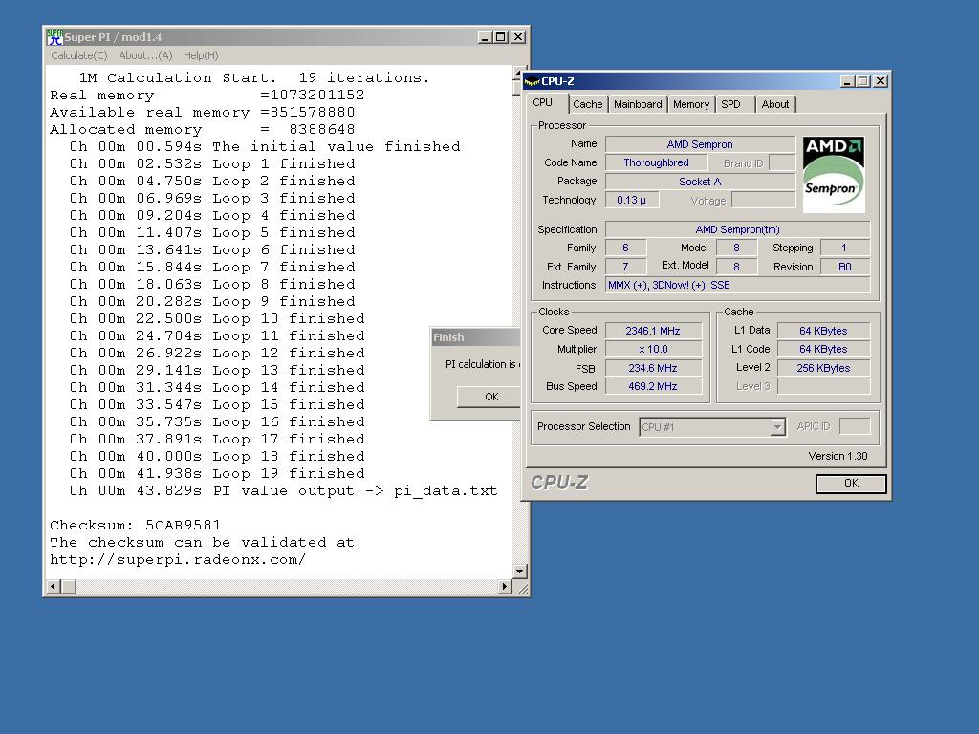Screen dimensions: 979x734
Task: Select the CPU tab in CPU-Z
Action: click(x=543, y=103)
